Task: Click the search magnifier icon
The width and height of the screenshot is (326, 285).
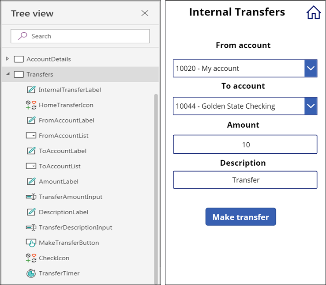Action: pyautogui.click(x=22, y=36)
